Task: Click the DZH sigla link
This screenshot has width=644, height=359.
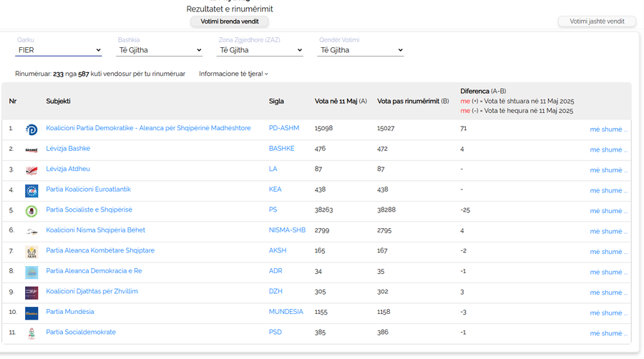Action: tap(275, 291)
